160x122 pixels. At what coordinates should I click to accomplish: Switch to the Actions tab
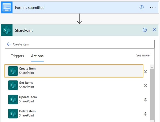pos(37,56)
